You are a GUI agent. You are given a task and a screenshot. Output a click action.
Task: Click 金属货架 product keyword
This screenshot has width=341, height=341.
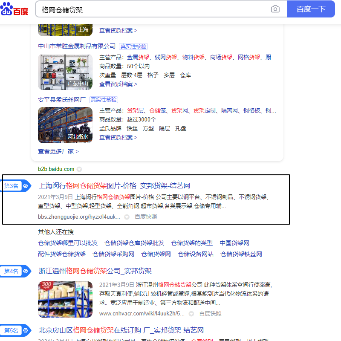click(x=138, y=57)
